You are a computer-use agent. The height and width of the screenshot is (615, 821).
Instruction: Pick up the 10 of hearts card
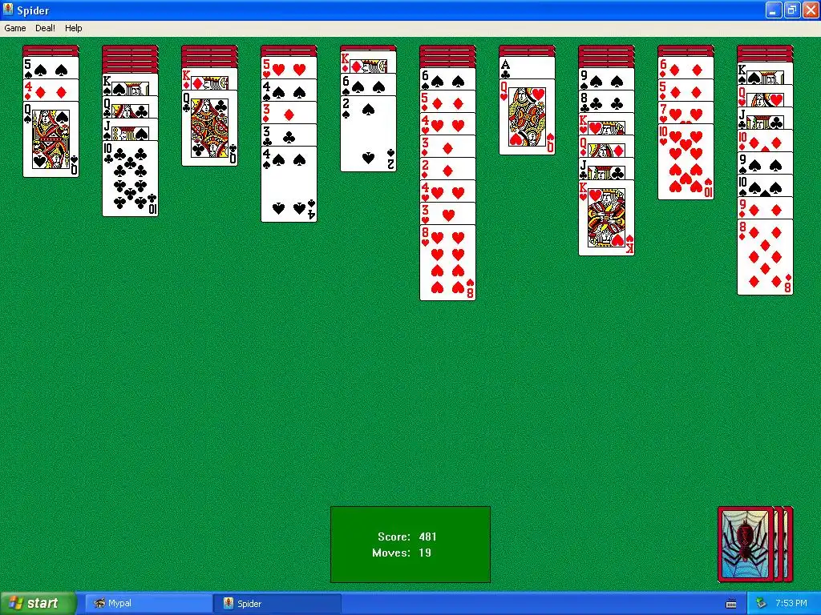[686, 162]
